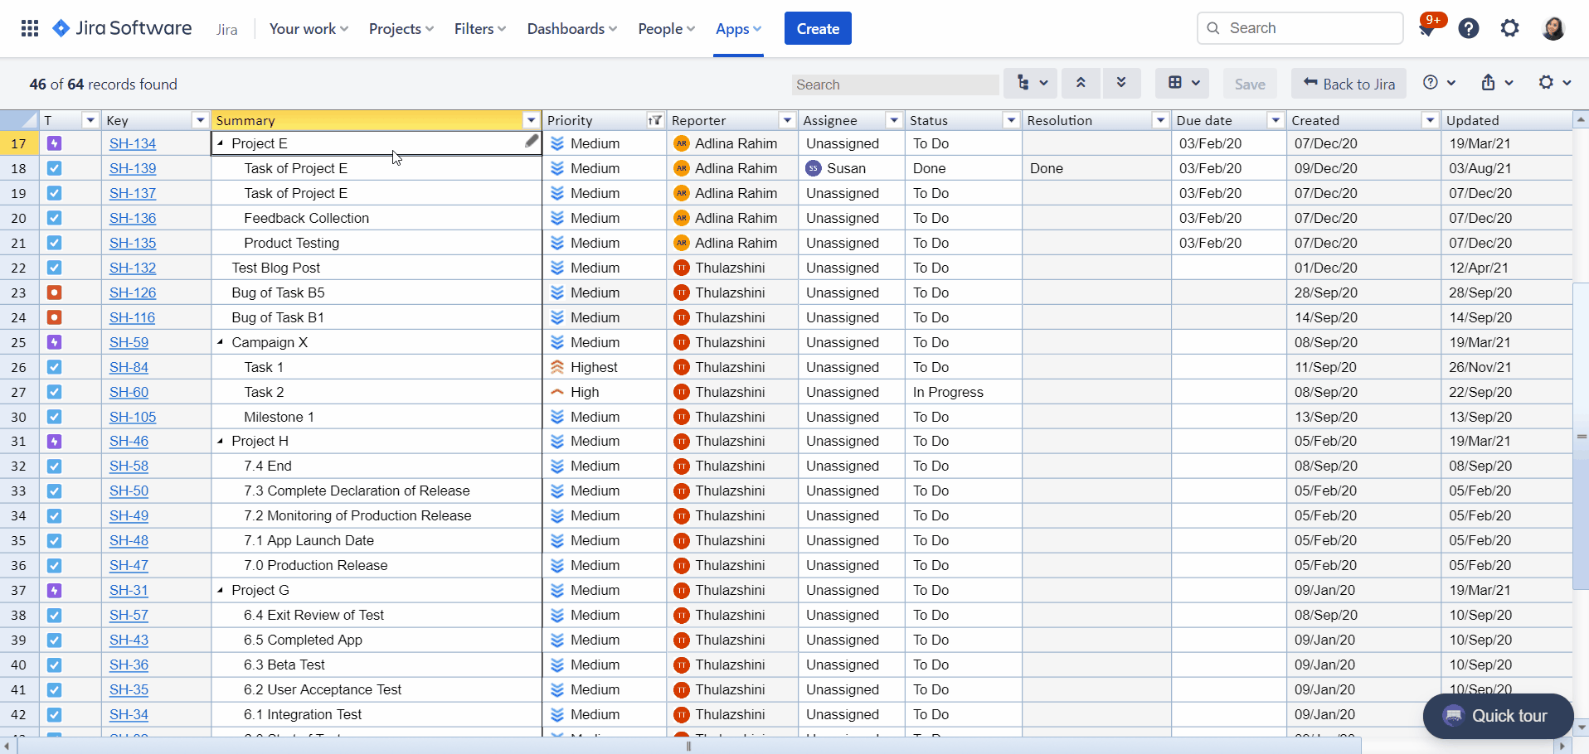The height and width of the screenshot is (754, 1589).
Task: Click the epic type icon for SH-46
Action: [54, 442]
